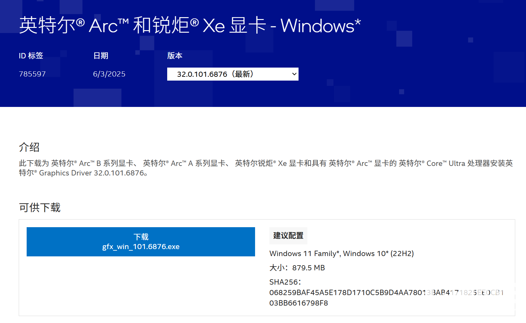Click the chevron arrow of version selector
Screen dimensions: 526x323
tap(294, 74)
